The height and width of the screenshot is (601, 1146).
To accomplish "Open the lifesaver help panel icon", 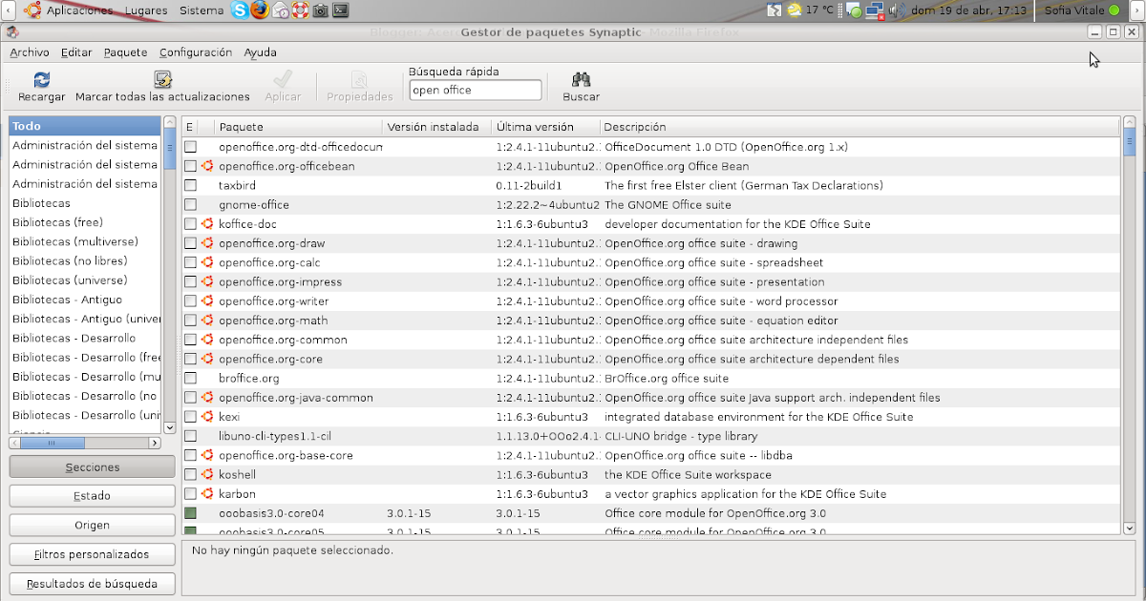I will pyautogui.click(x=300, y=10).
